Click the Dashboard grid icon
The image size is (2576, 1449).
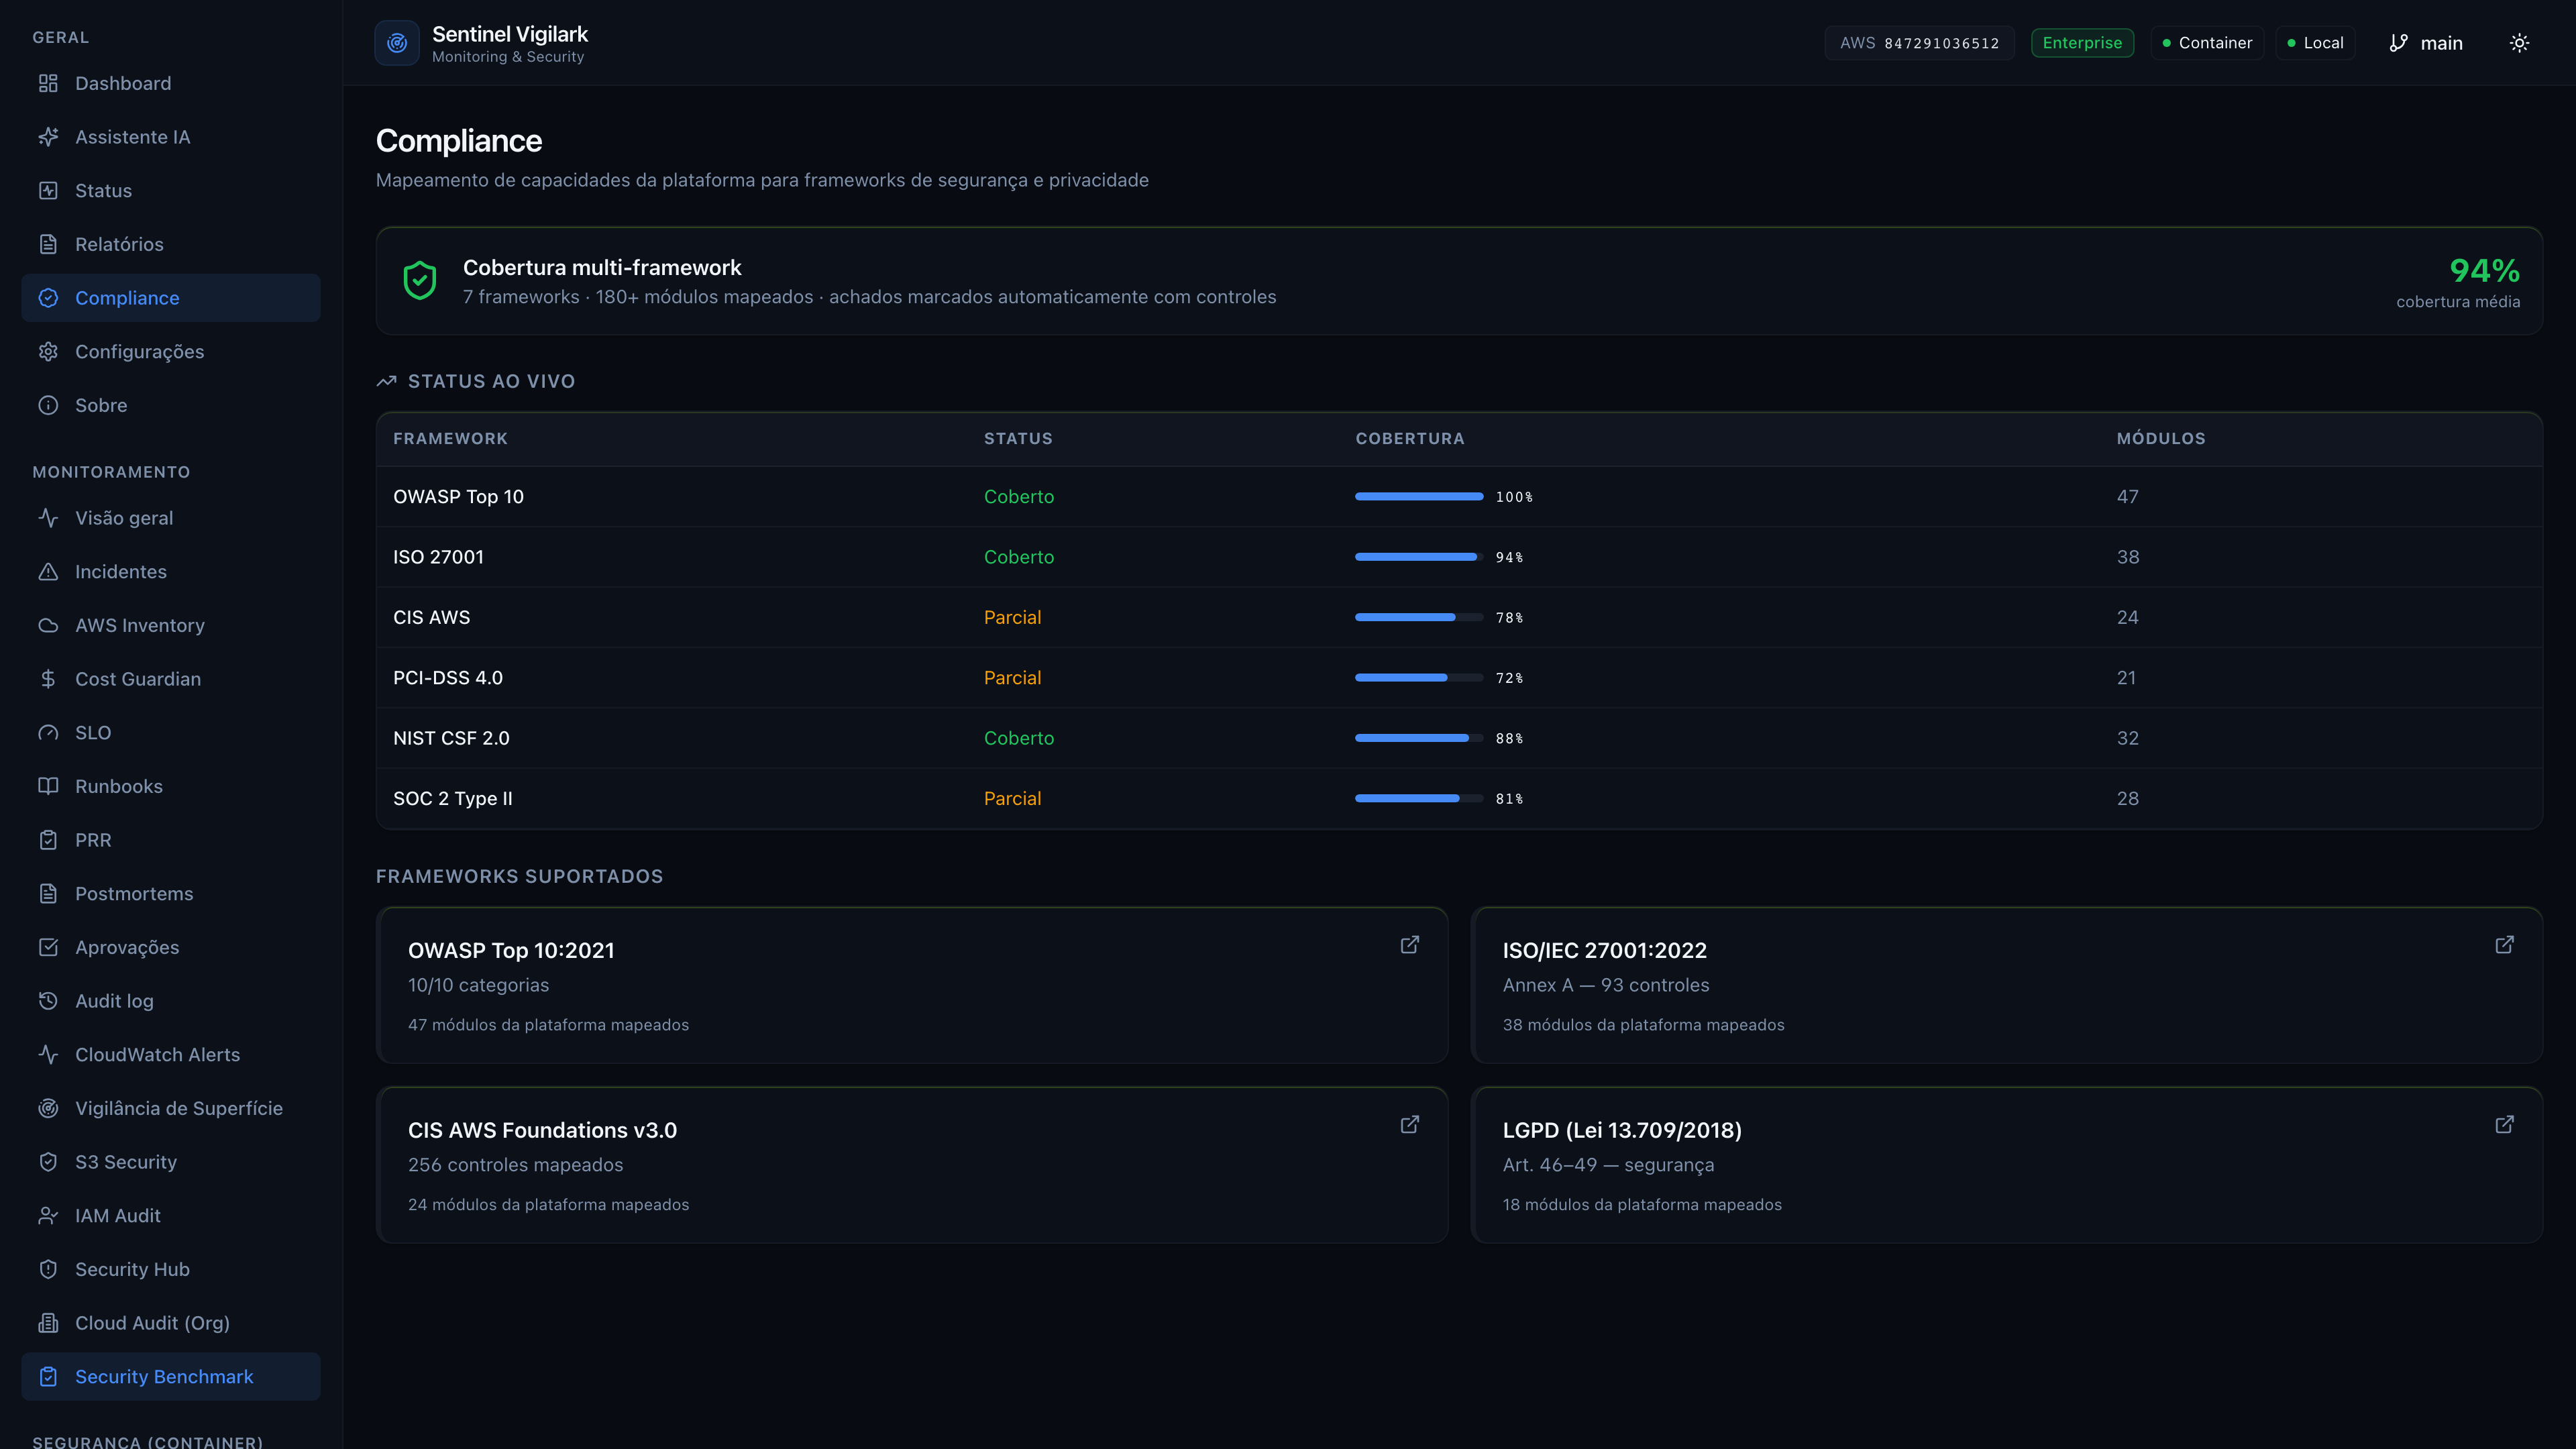[x=48, y=83]
